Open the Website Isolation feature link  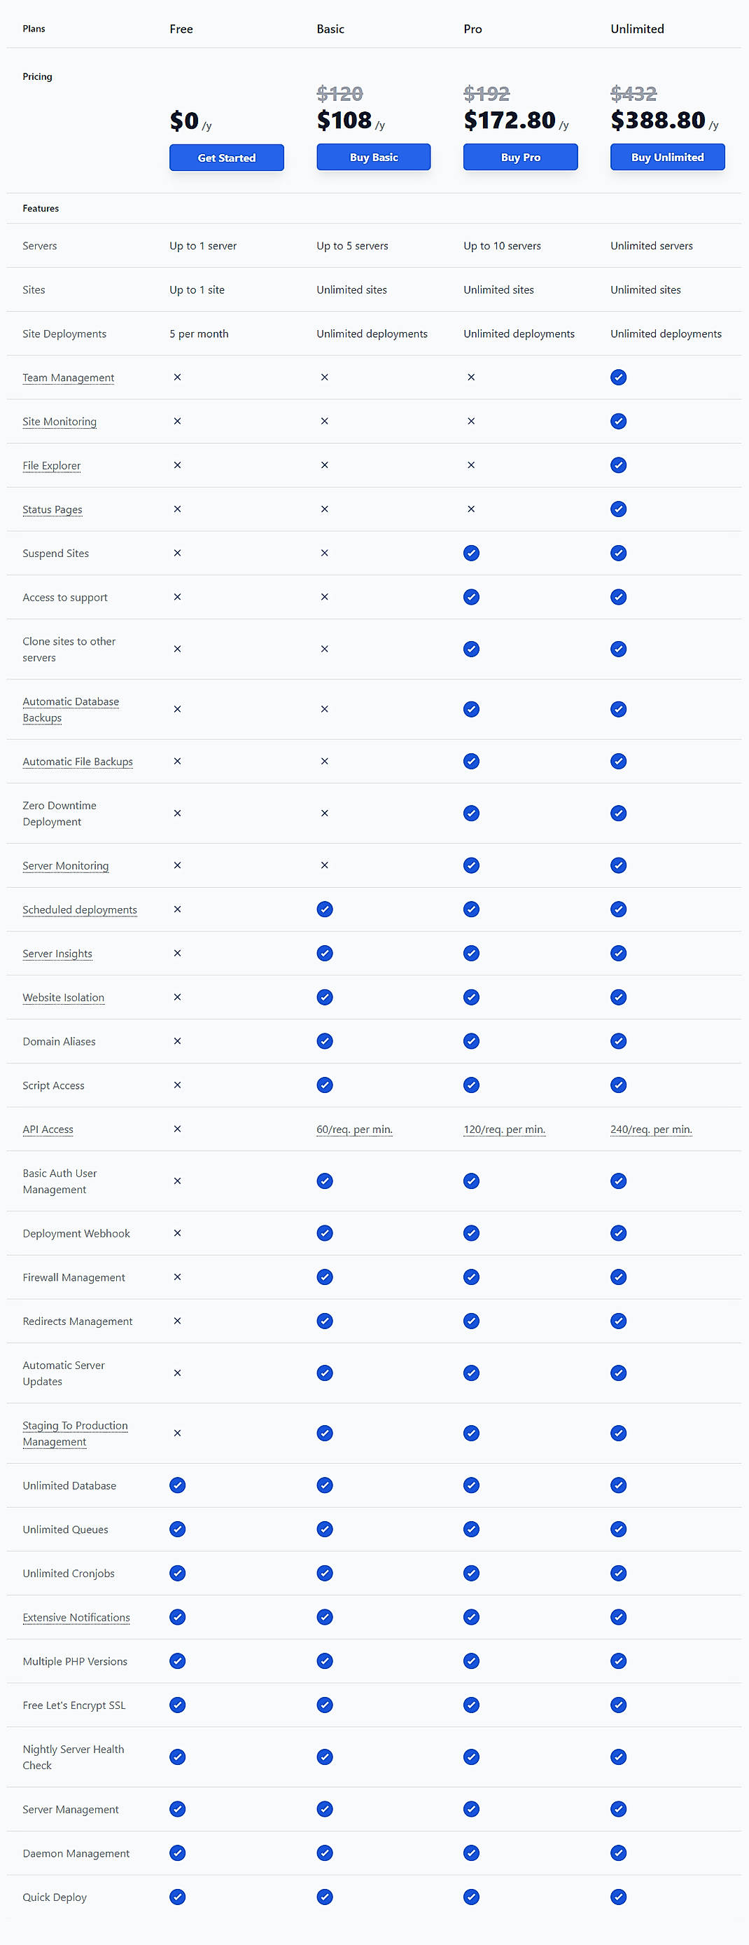point(64,998)
